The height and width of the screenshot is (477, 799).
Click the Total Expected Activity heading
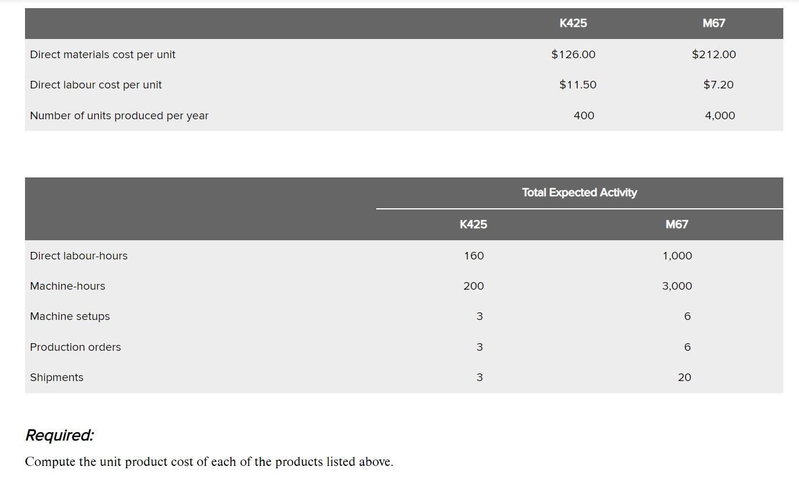(579, 193)
